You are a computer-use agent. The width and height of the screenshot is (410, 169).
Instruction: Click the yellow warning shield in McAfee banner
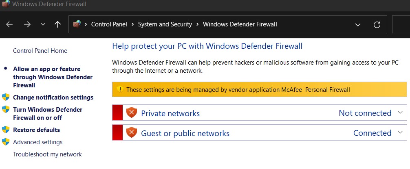click(119, 89)
